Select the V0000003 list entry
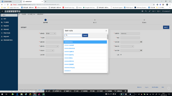This screenshot has width=172, height=96. 85,51
